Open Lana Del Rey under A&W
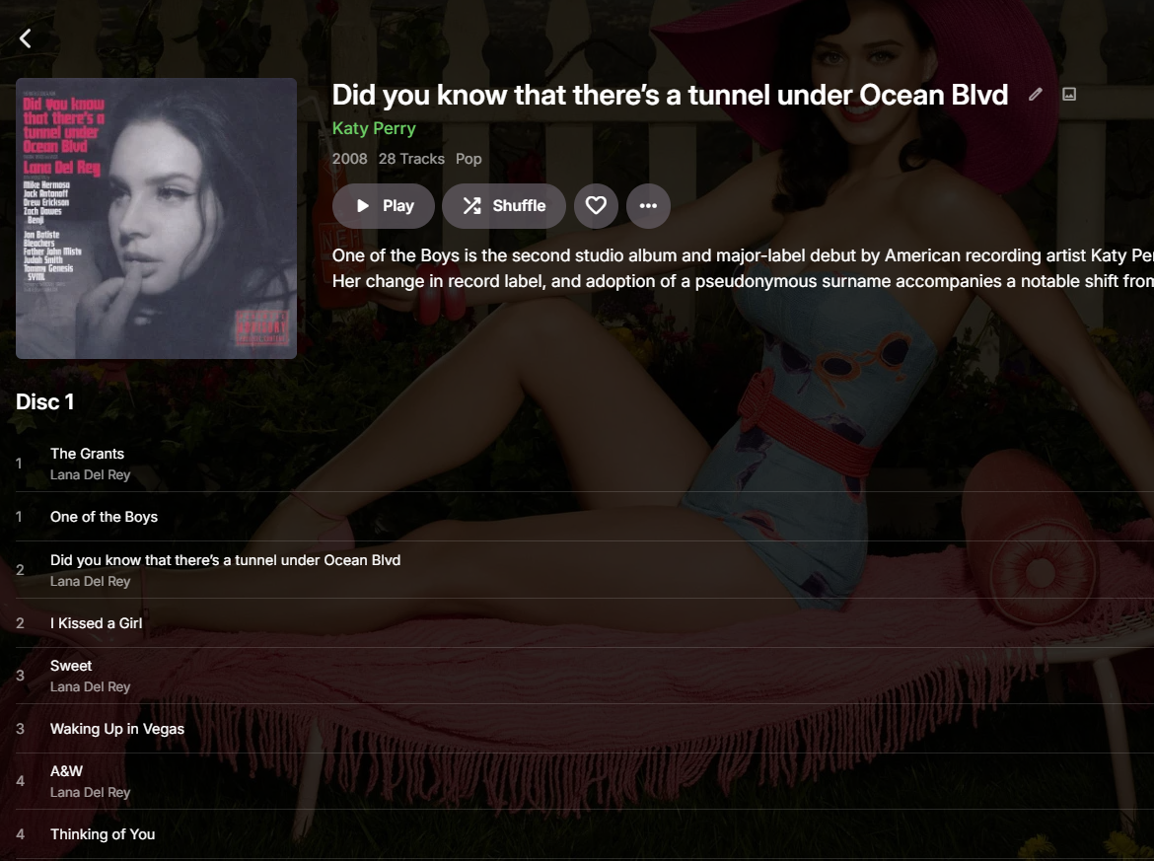This screenshot has width=1154, height=861. point(90,793)
